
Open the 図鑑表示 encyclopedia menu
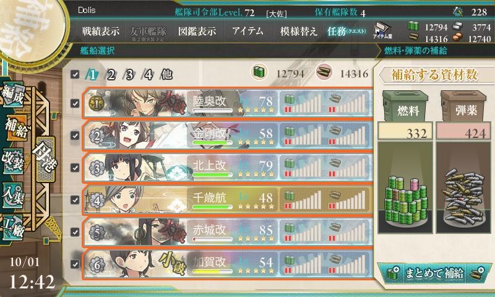tap(197, 31)
